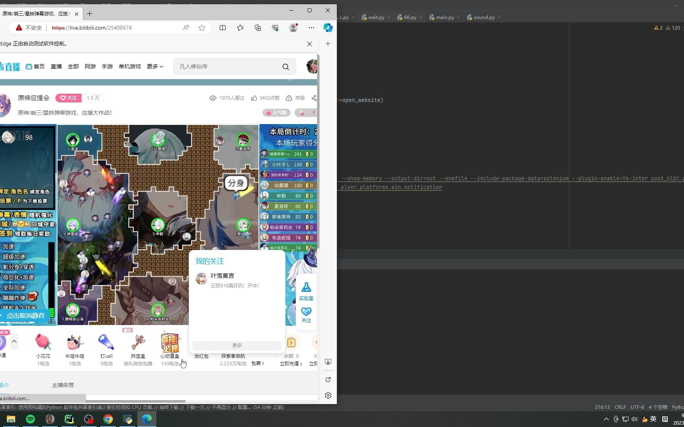
Task: Open the Edge sidebar screenshot icon
Action: [328, 362]
